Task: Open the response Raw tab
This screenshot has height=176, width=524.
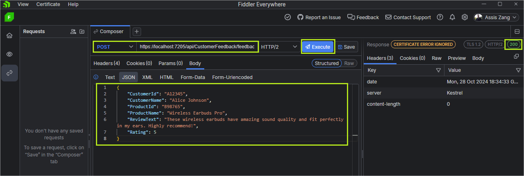Action: tap(436, 58)
